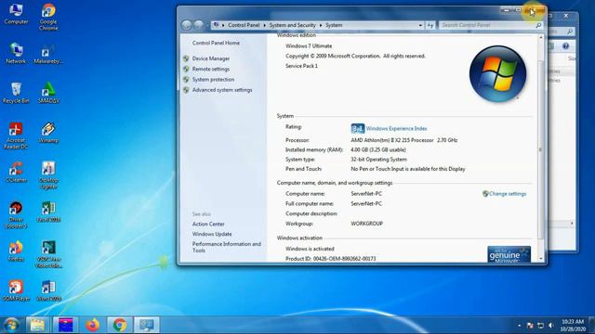This screenshot has height=334, width=595.
Task: Open Firefox from the taskbar
Action: (92, 325)
